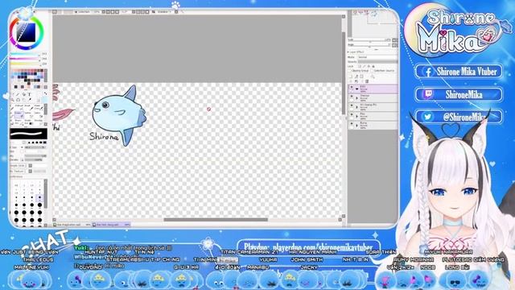The height and width of the screenshot is (290, 515).
Task: Click the ShironeMika Twitch banner
Action: pos(459,95)
